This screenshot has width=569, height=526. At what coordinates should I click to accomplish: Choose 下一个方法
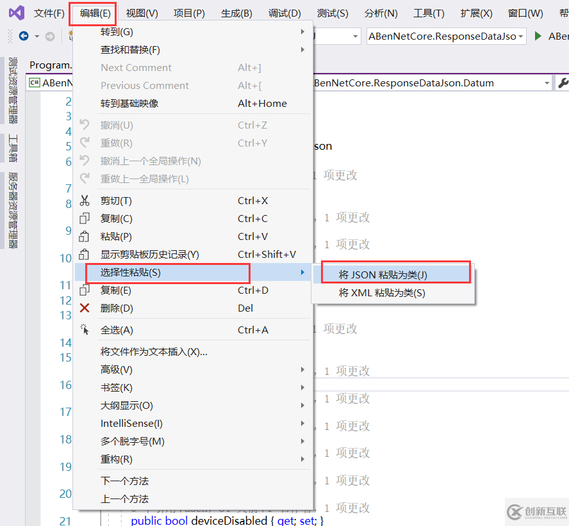[193, 481]
